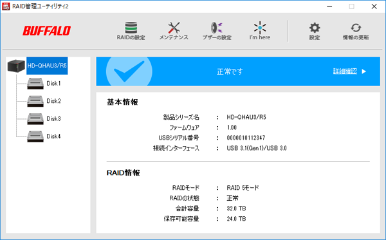Open the 詳細確認 link
The image size is (386, 240).
coord(345,71)
